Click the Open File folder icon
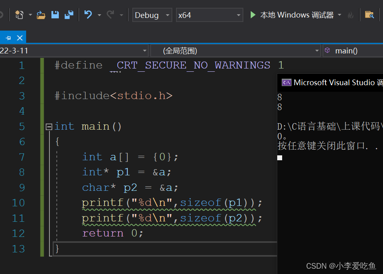The image size is (383, 274). [x=41, y=15]
